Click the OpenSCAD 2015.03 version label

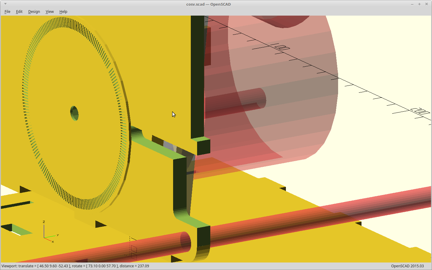pyautogui.click(x=407, y=266)
